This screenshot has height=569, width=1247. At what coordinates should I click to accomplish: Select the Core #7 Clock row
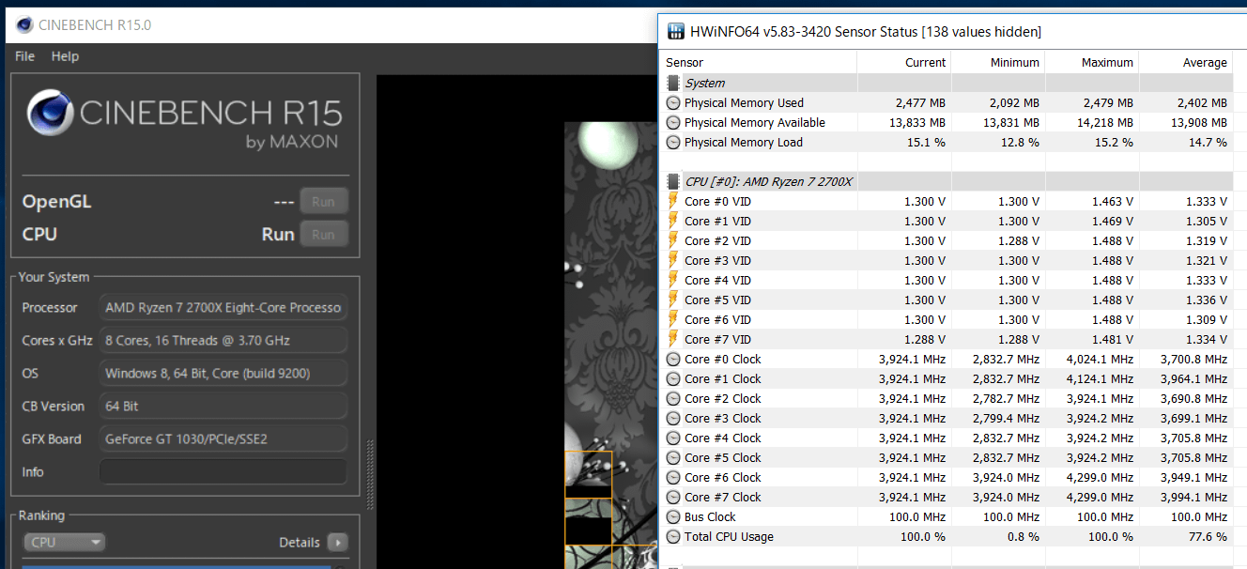[722, 497]
